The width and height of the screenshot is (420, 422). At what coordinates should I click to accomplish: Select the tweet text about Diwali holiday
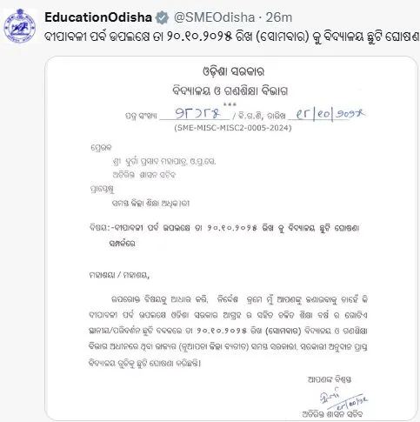click(232, 37)
